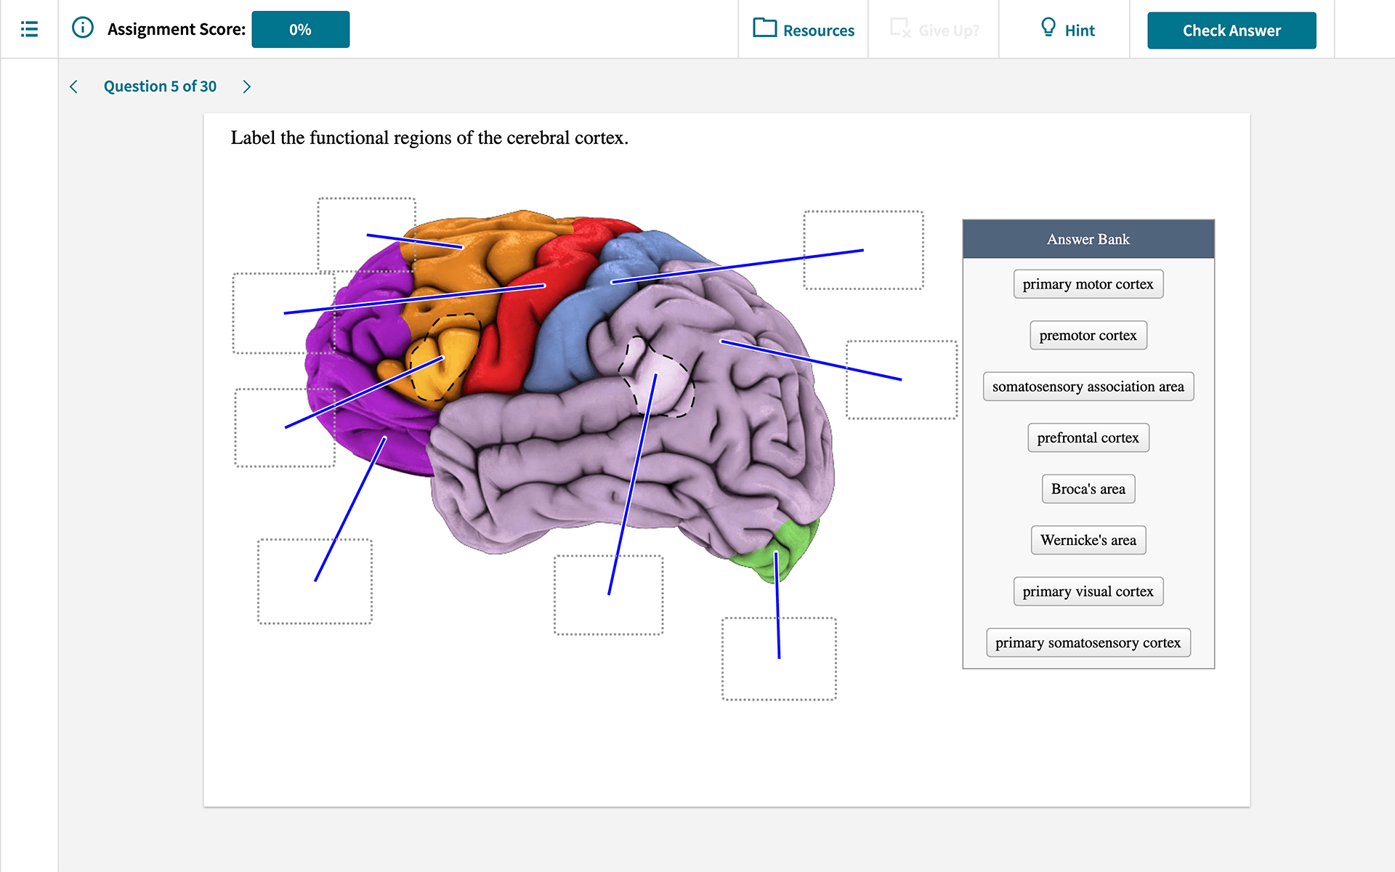
Task: Click the Assignment Score percentage display
Action: tap(302, 29)
